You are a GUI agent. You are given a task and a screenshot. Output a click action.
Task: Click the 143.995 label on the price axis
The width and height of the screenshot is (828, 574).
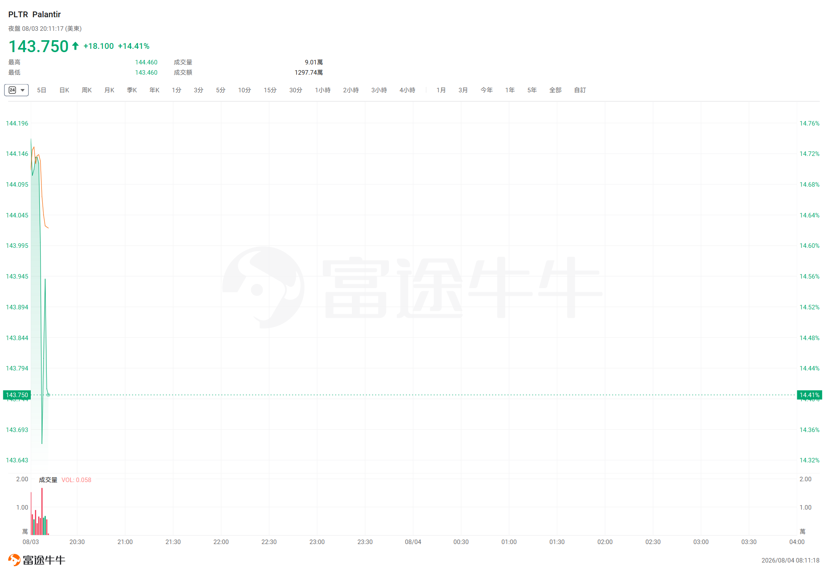17,246
